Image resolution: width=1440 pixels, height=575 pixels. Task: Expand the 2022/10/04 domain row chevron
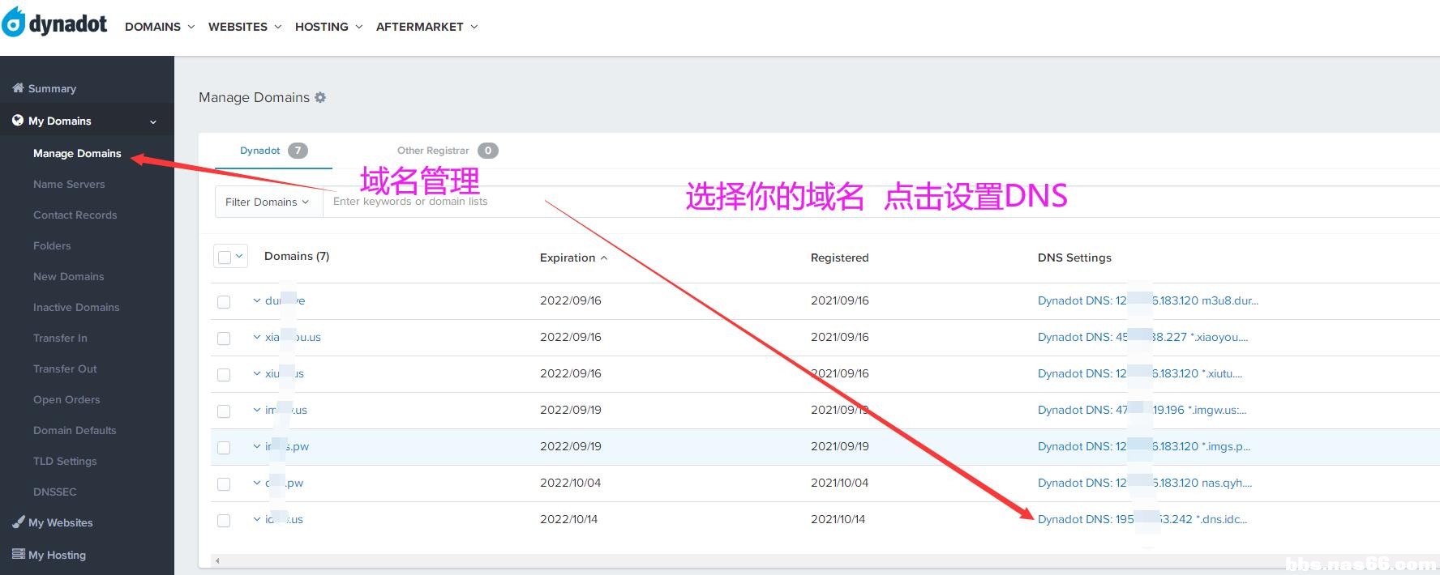tap(257, 483)
